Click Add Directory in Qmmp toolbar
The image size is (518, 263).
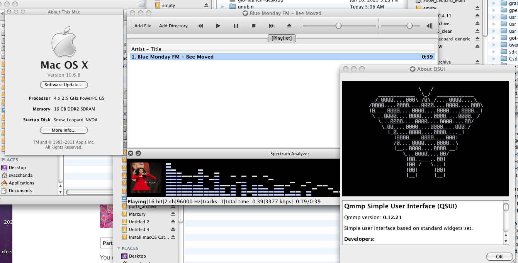173,26
